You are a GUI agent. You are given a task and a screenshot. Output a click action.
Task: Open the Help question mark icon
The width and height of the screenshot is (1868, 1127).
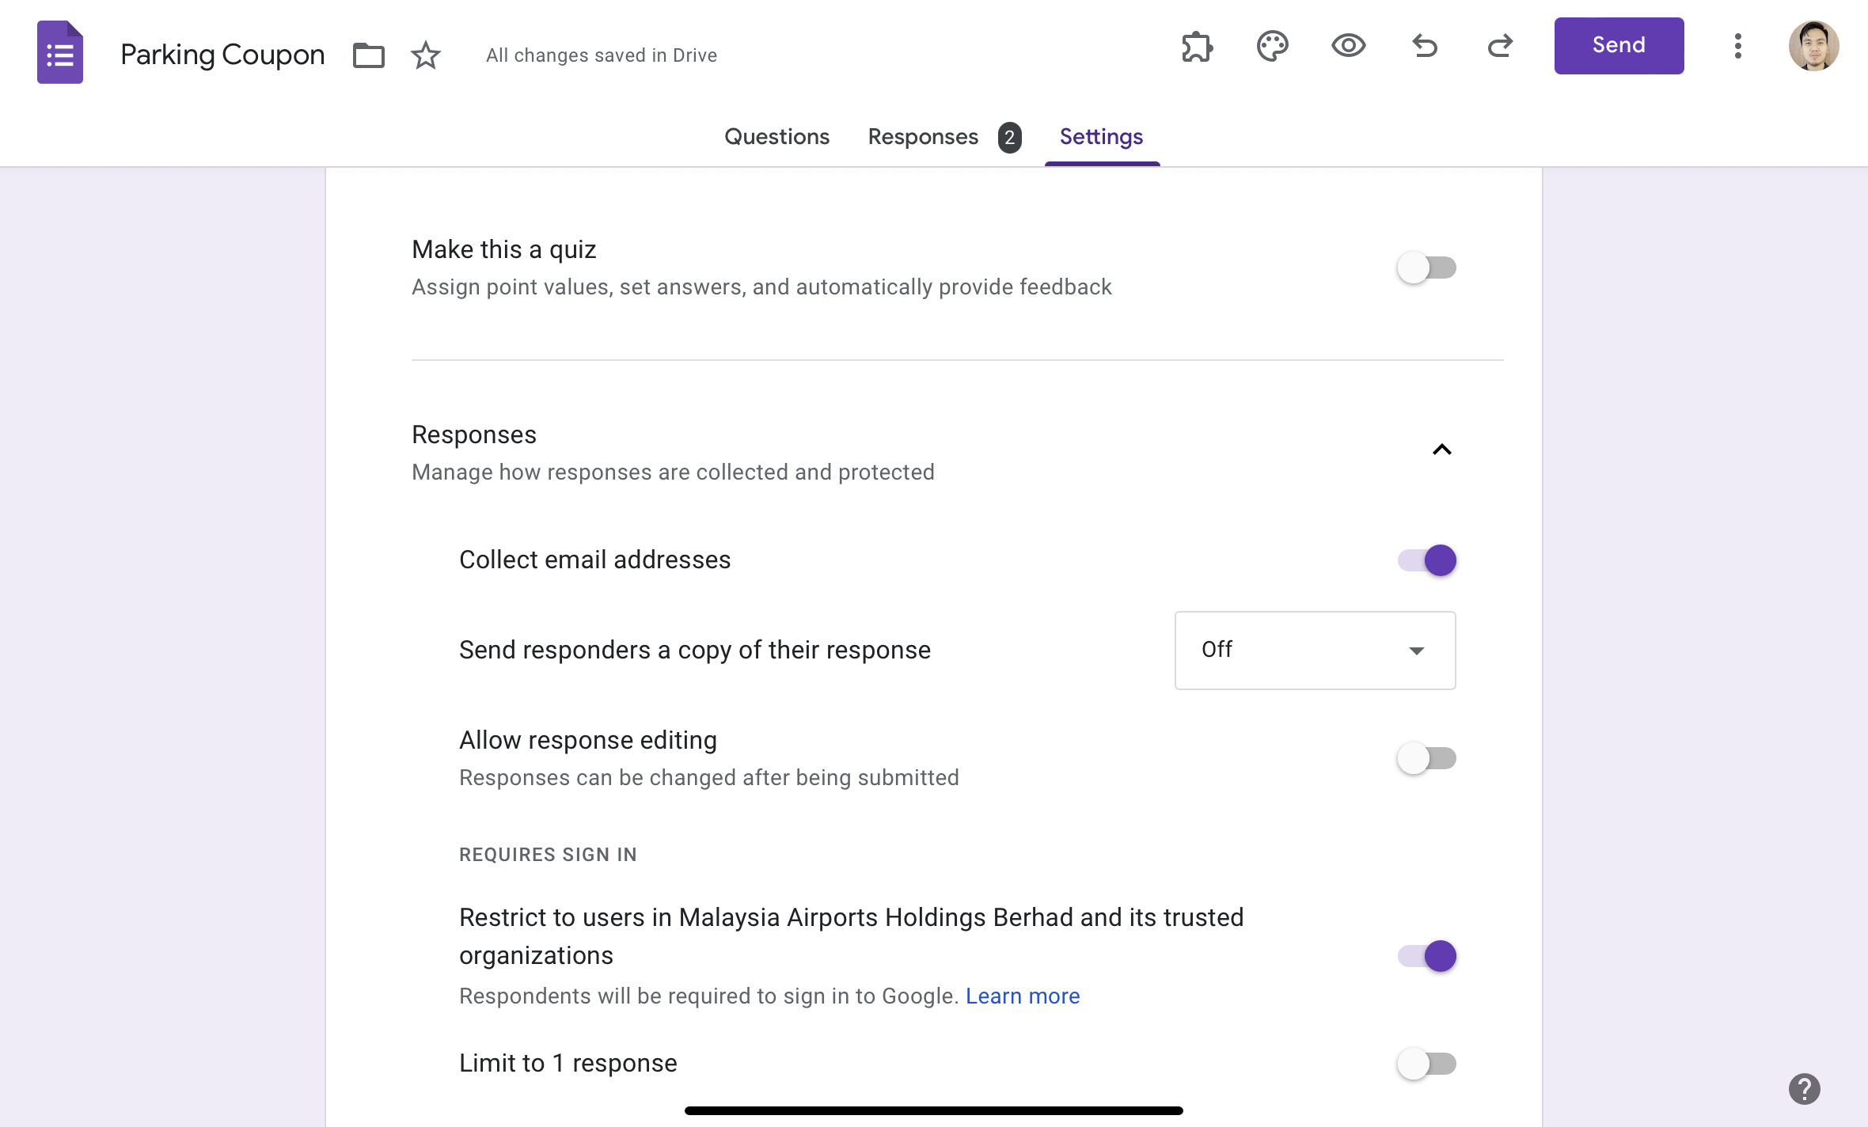click(x=1805, y=1088)
